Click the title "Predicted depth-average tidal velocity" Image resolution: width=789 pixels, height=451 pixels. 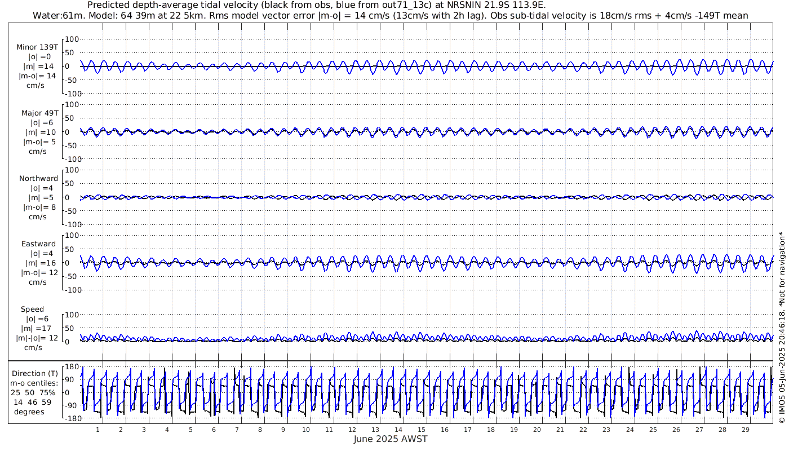click(317, 5)
